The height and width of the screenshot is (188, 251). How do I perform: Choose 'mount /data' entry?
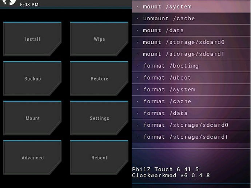pos(191,30)
